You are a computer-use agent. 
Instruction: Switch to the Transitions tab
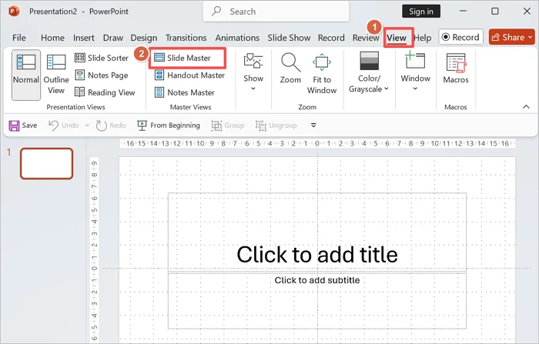tap(186, 38)
